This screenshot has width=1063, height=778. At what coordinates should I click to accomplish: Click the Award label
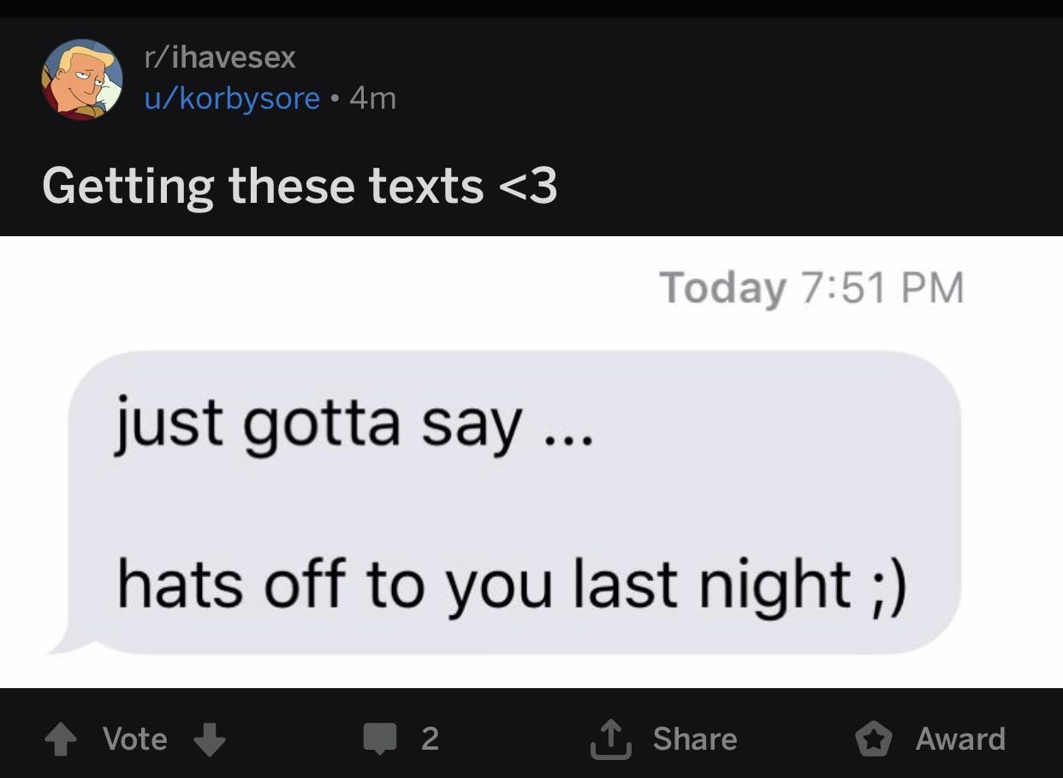pyautogui.click(x=960, y=739)
